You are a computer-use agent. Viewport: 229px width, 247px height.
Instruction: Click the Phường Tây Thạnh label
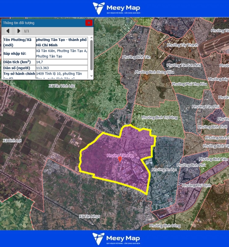[182, 45]
